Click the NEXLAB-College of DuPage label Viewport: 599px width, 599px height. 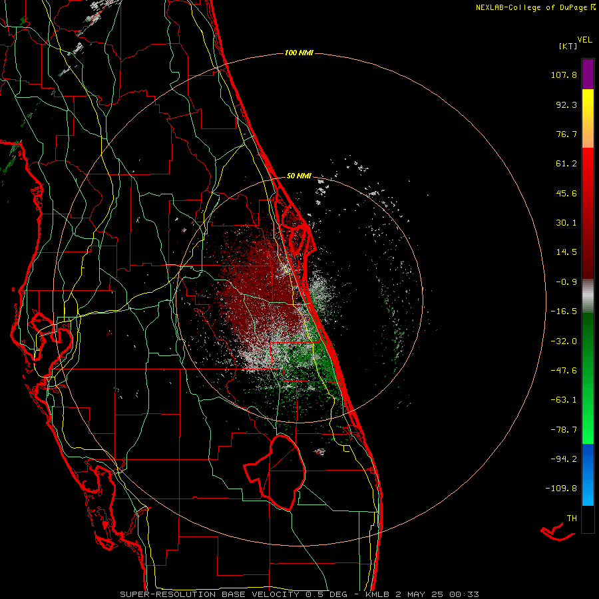pos(531,7)
